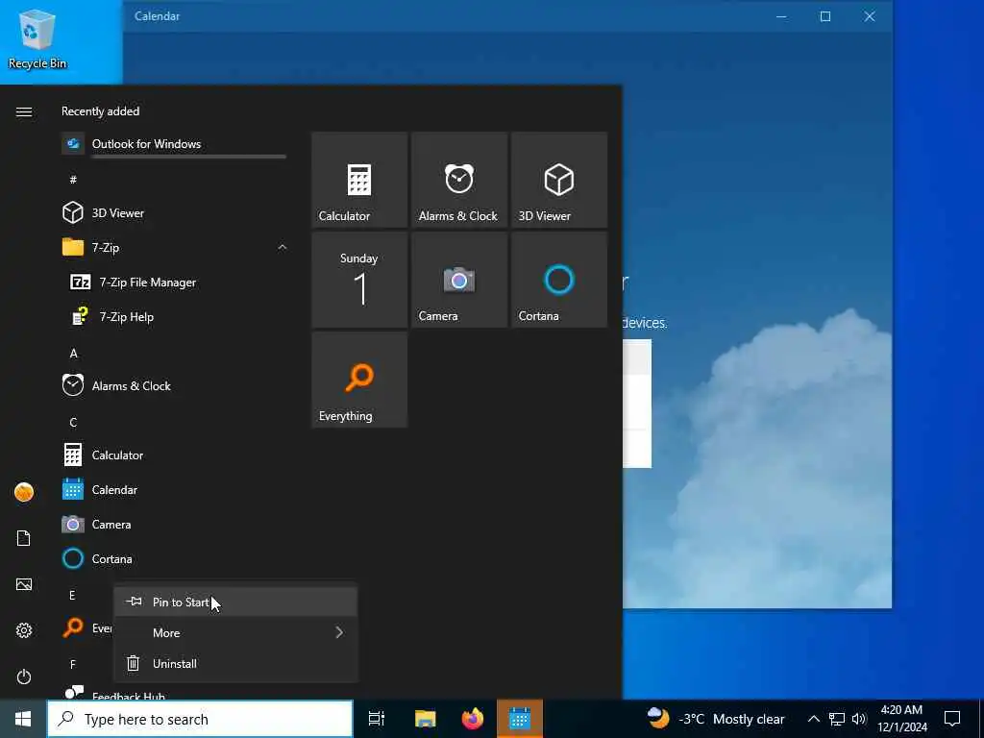Launch Firefox from the taskbar
This screenshot has width=984, height=738.
(x=473, y=719)
